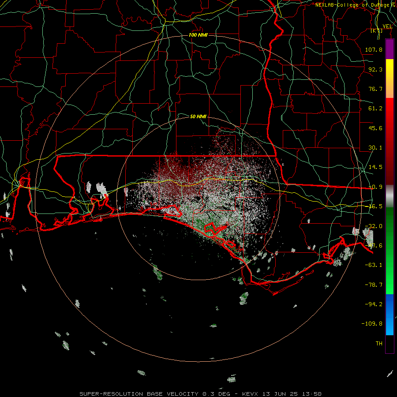This screenshot has width=397, height=397.
Task: Click the VEL legend title
Action: (x=387, y=26)
